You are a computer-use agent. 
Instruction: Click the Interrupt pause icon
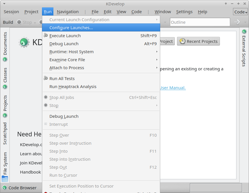coord(46,124)
